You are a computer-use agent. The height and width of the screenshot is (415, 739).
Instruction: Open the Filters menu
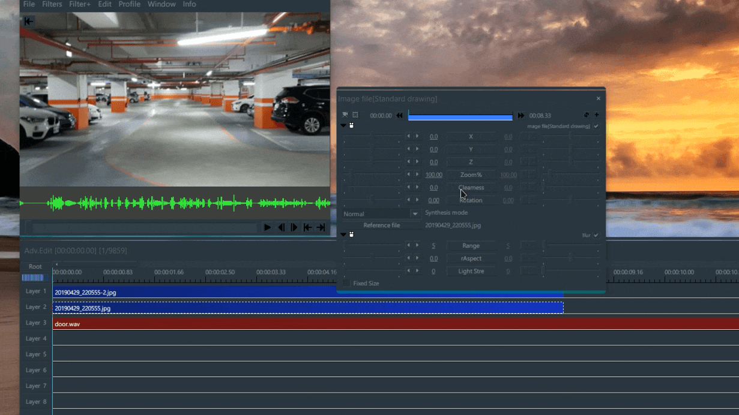[52, 4]
